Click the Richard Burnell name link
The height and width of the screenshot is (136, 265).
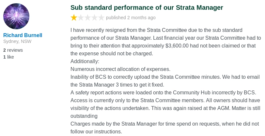click(x=23, y=35)
